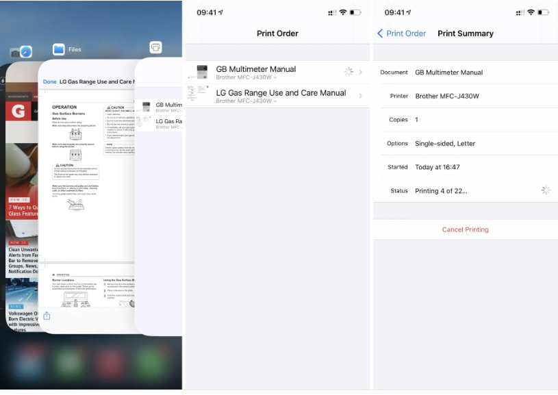Tap the Print Center app icon
Image resolution: width=558 pixels, height=395 pixels.
coord(155,47)
